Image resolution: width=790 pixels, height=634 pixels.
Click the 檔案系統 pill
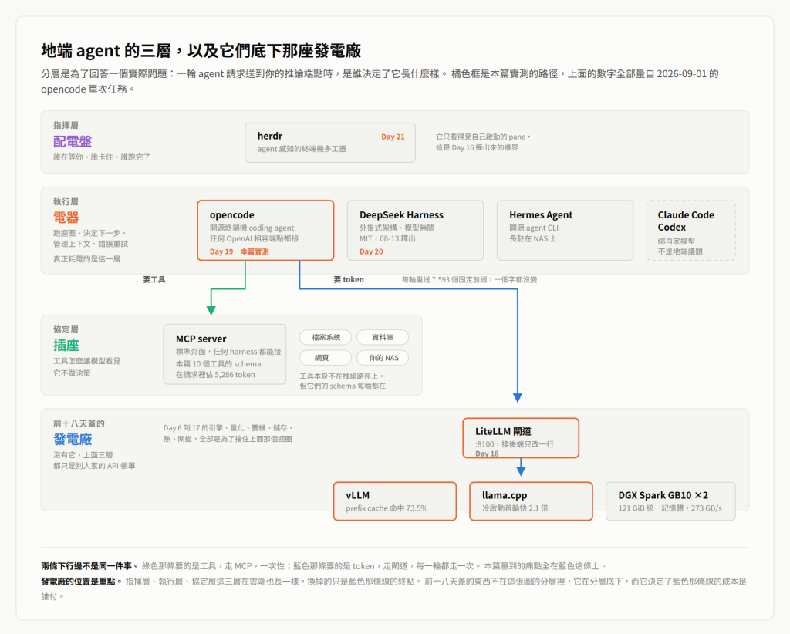326,337
